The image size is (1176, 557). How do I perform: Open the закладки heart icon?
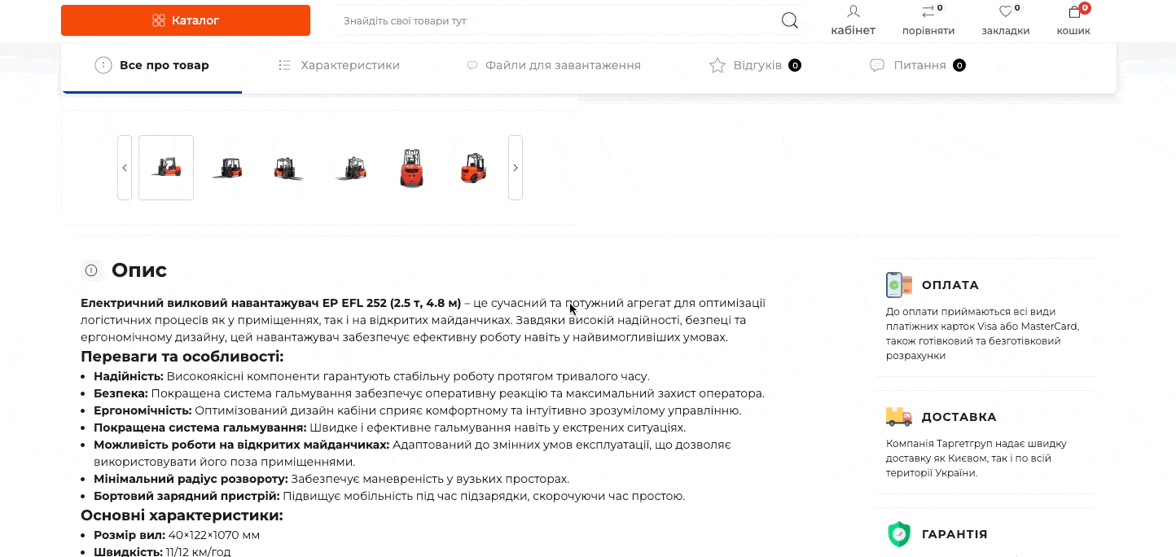pyautogui.click(x=1006, y=11)
